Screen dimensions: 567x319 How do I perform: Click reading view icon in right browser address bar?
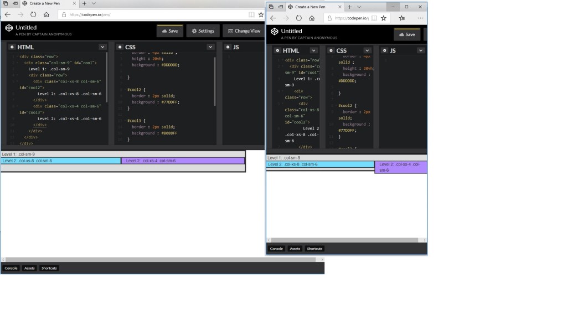(374, 18)
